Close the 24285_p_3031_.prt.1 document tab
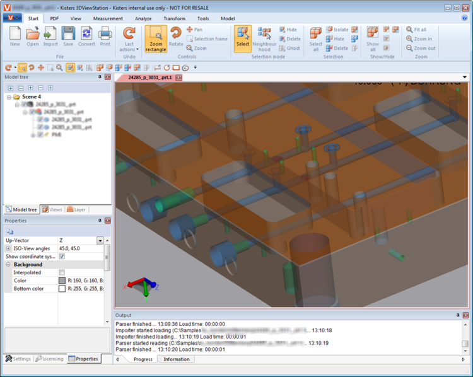This screenshot has height=377, width=473. (178, 78)
